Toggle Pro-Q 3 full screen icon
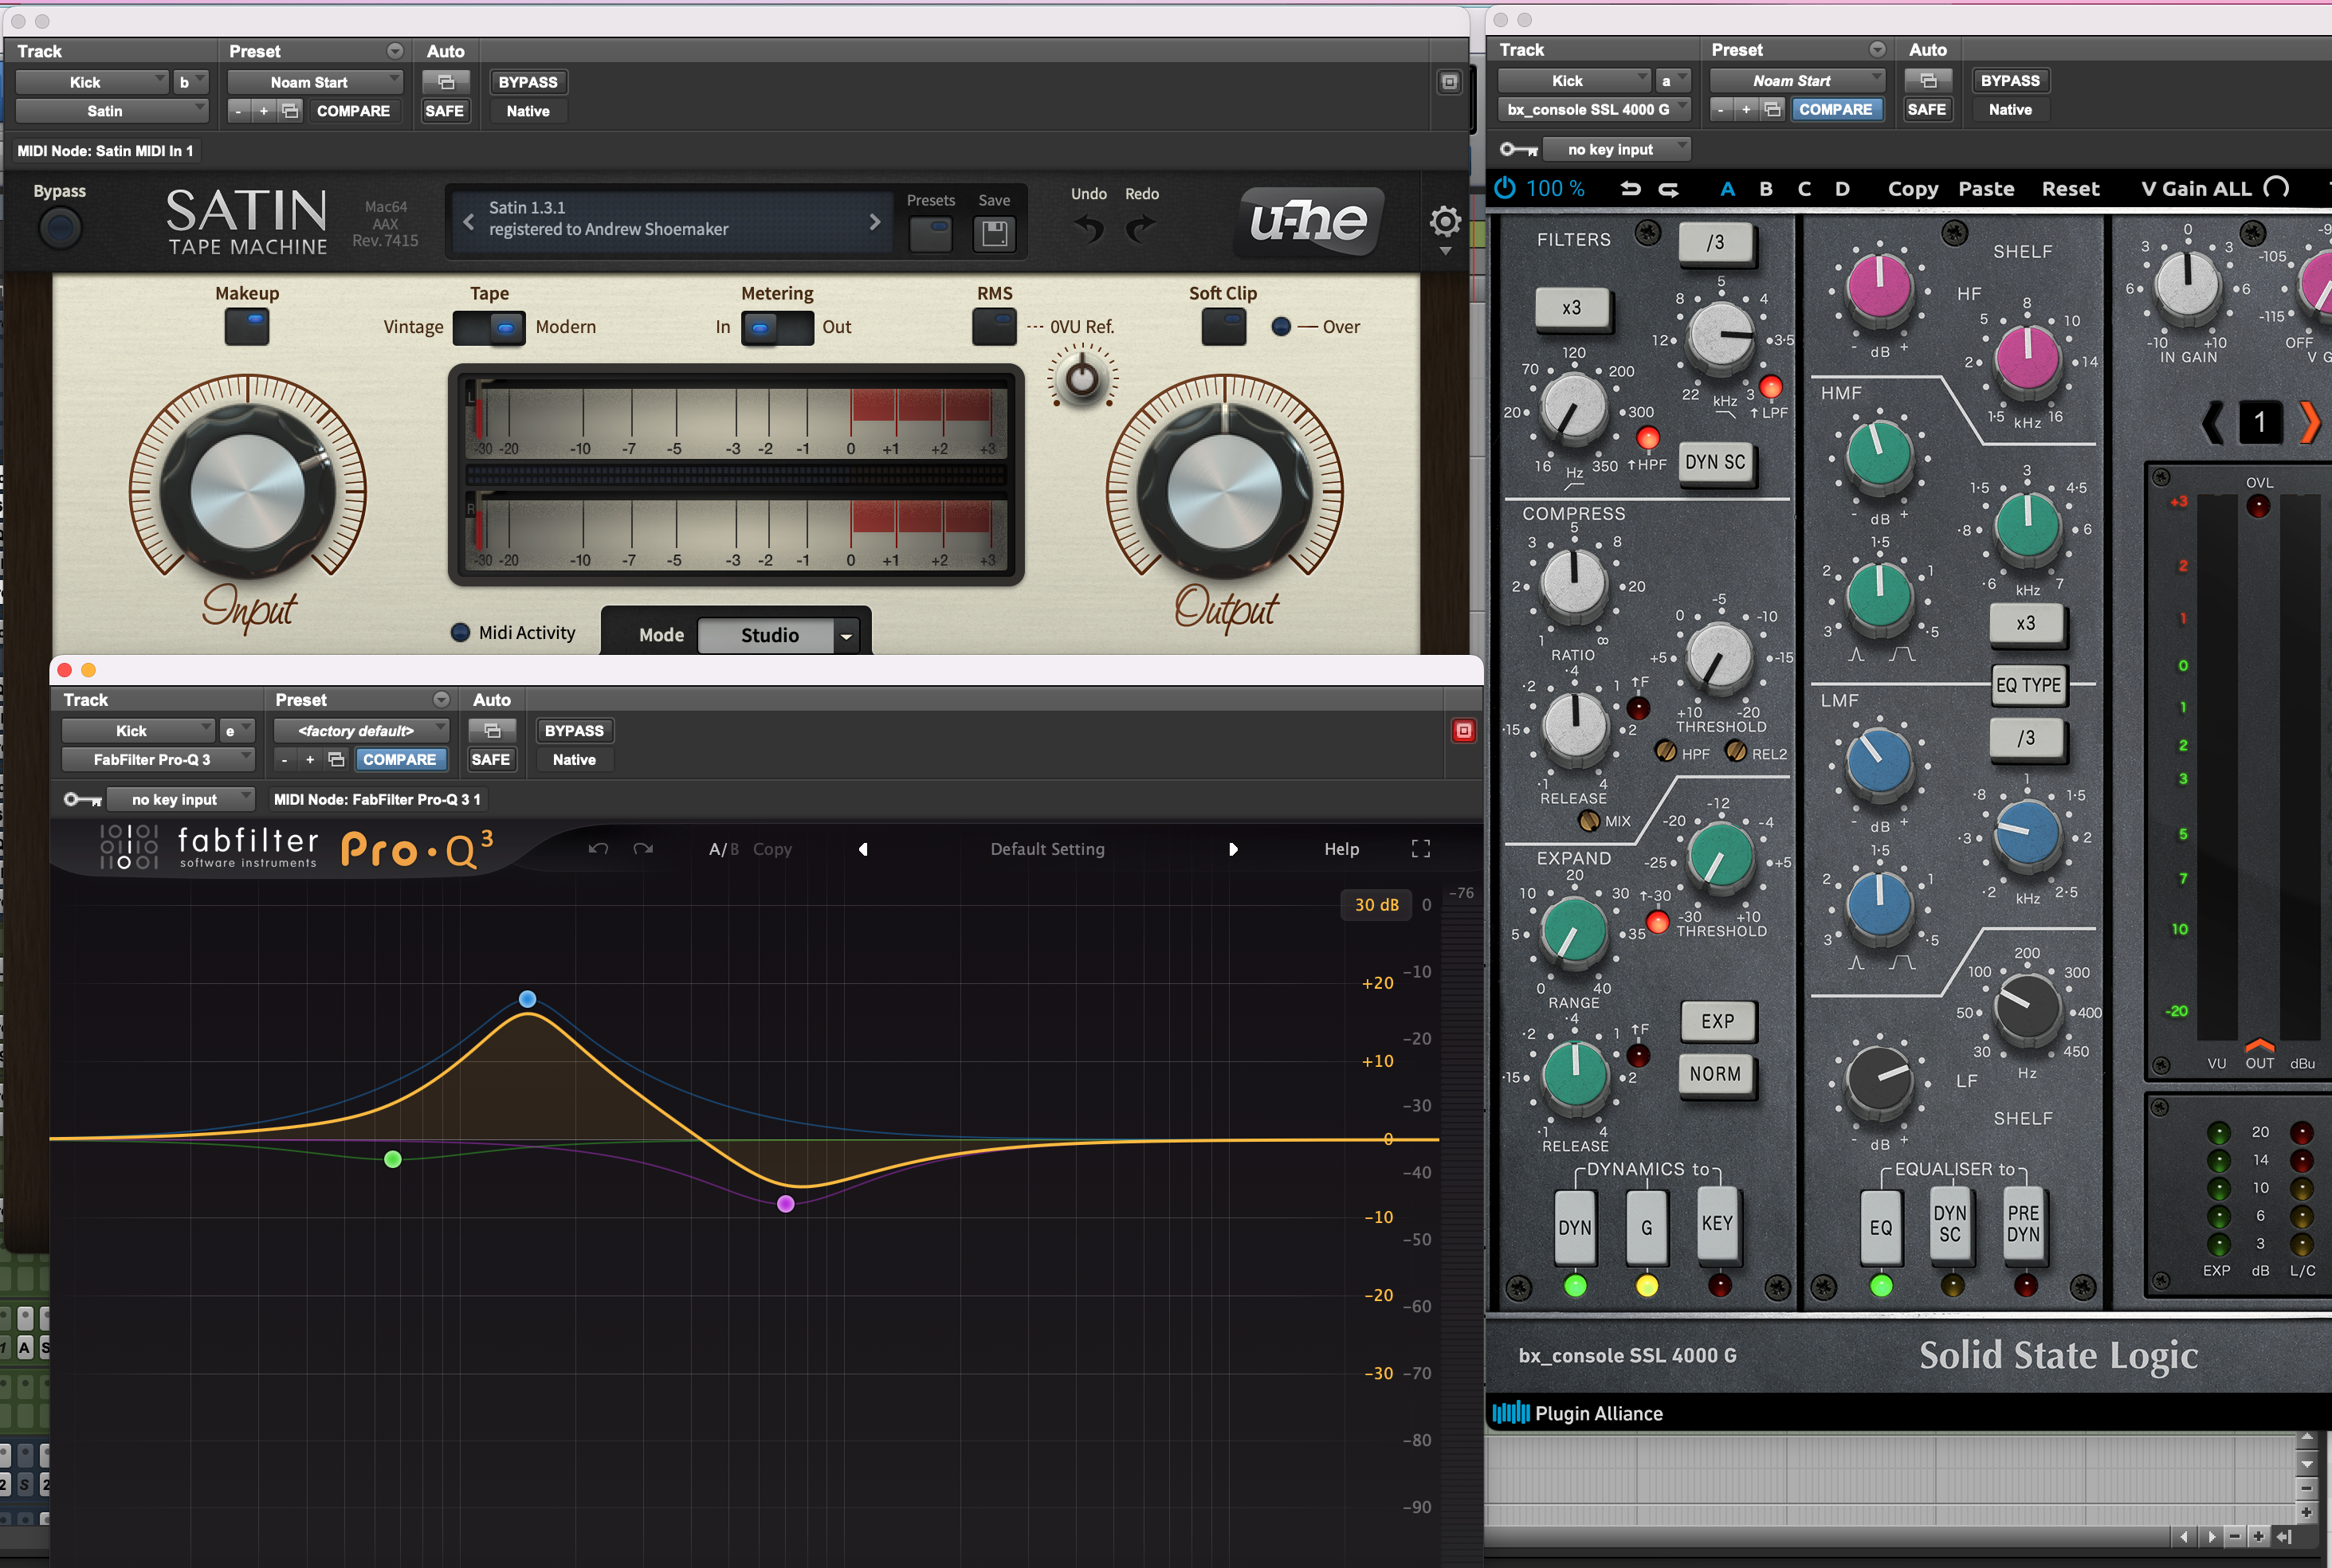 (x=1421, y=849)
